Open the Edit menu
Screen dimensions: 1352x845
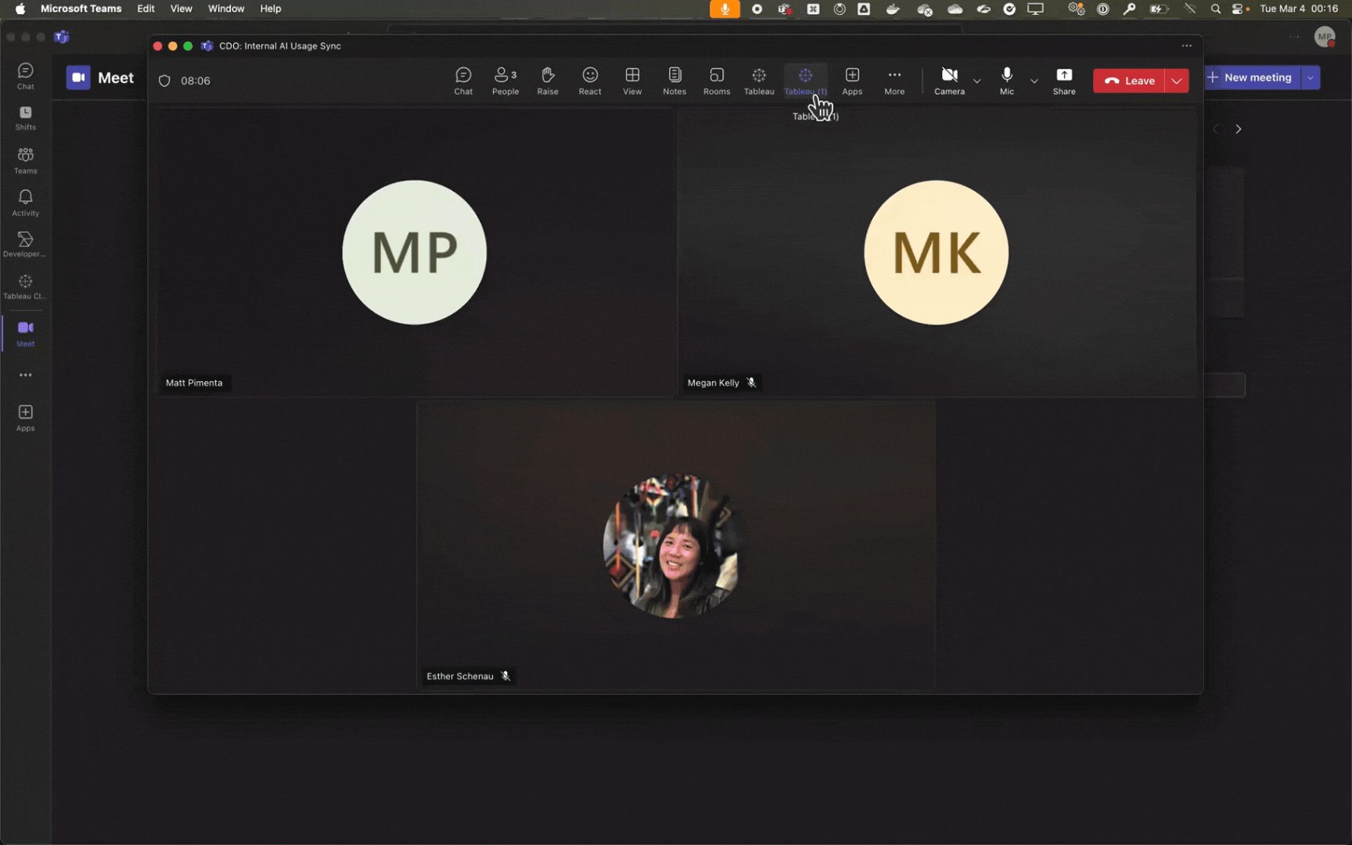(x=146, y=9)
